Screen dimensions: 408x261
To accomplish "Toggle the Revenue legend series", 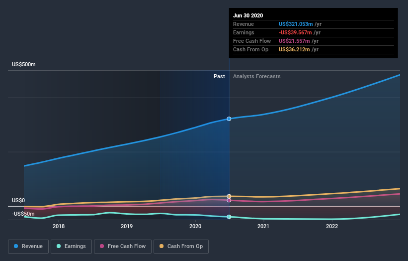I will pos(28,247).
